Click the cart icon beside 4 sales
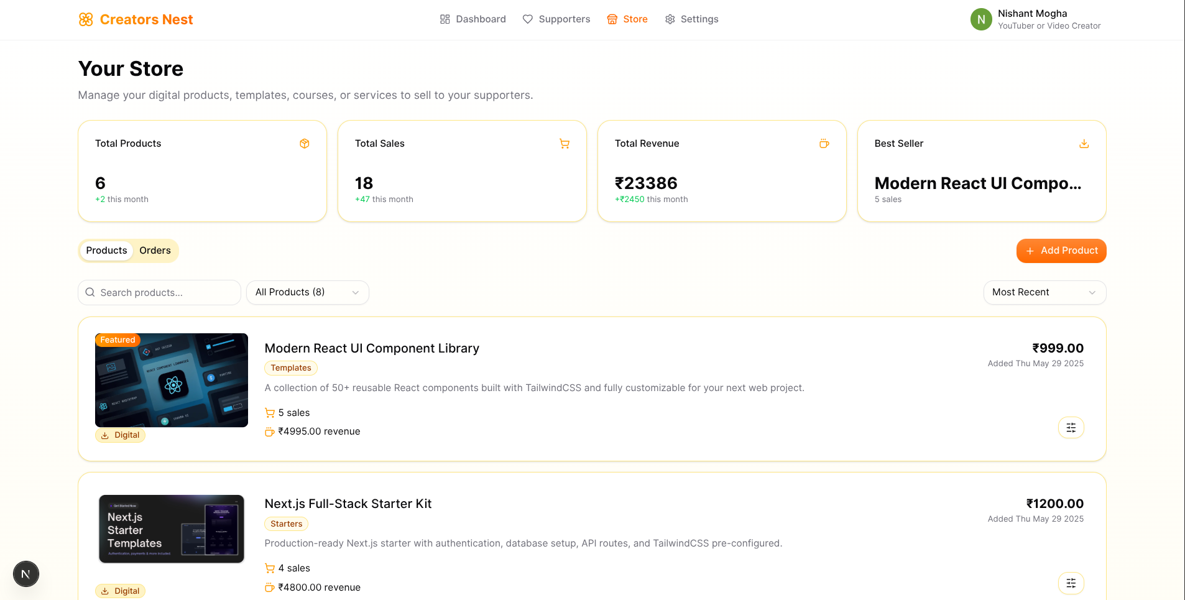Screen dimensions: 1185x600 pos(270,568)
